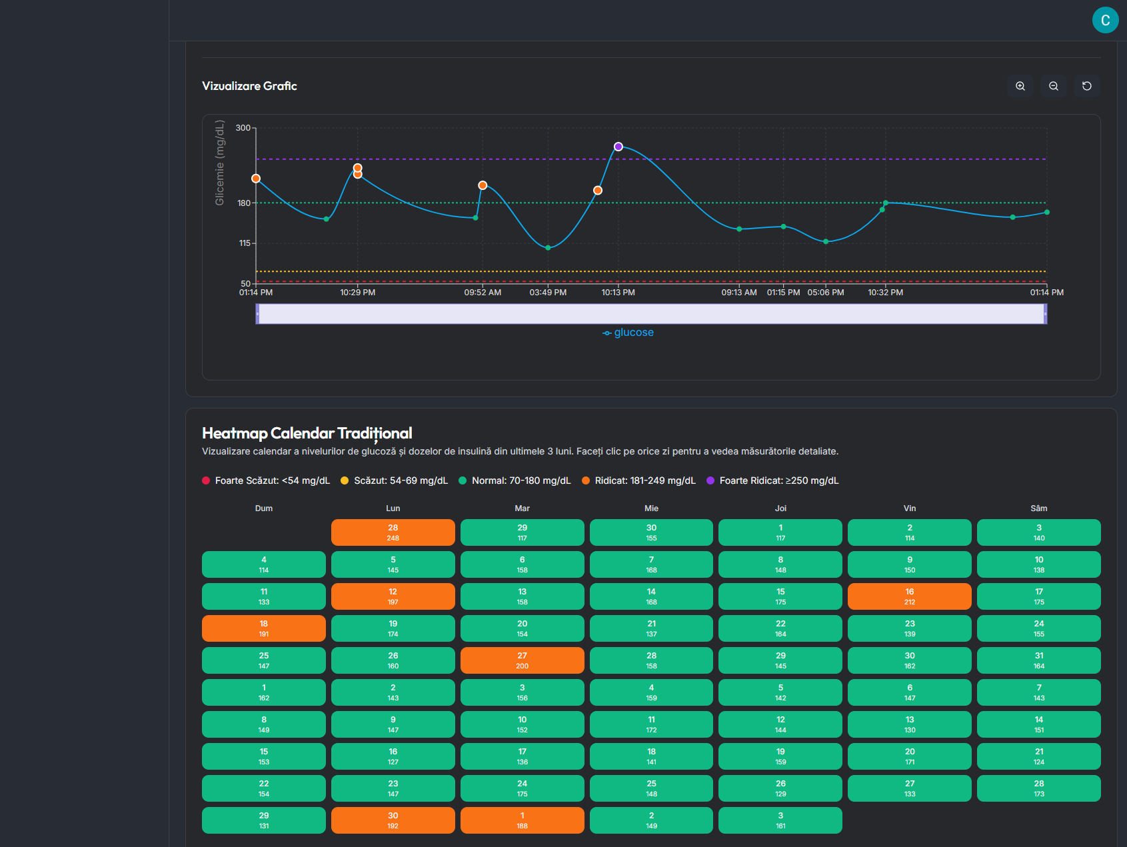Open calendar day 28 showing 248
Screen dimensions: 1127x847
pyautogui.click(x=393, y=532)
